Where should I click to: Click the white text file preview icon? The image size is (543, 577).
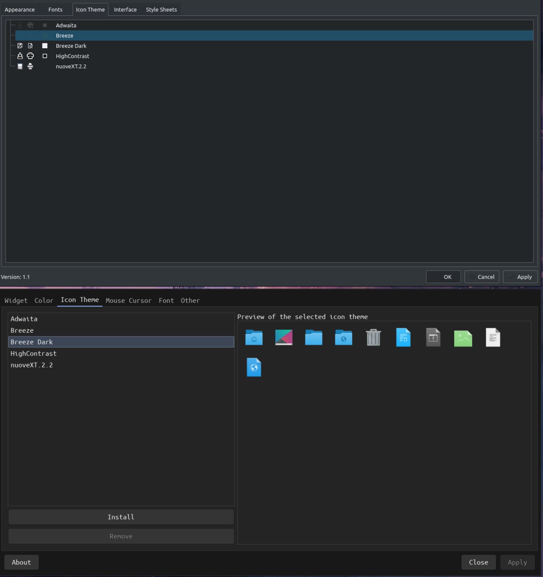(493, 337)
